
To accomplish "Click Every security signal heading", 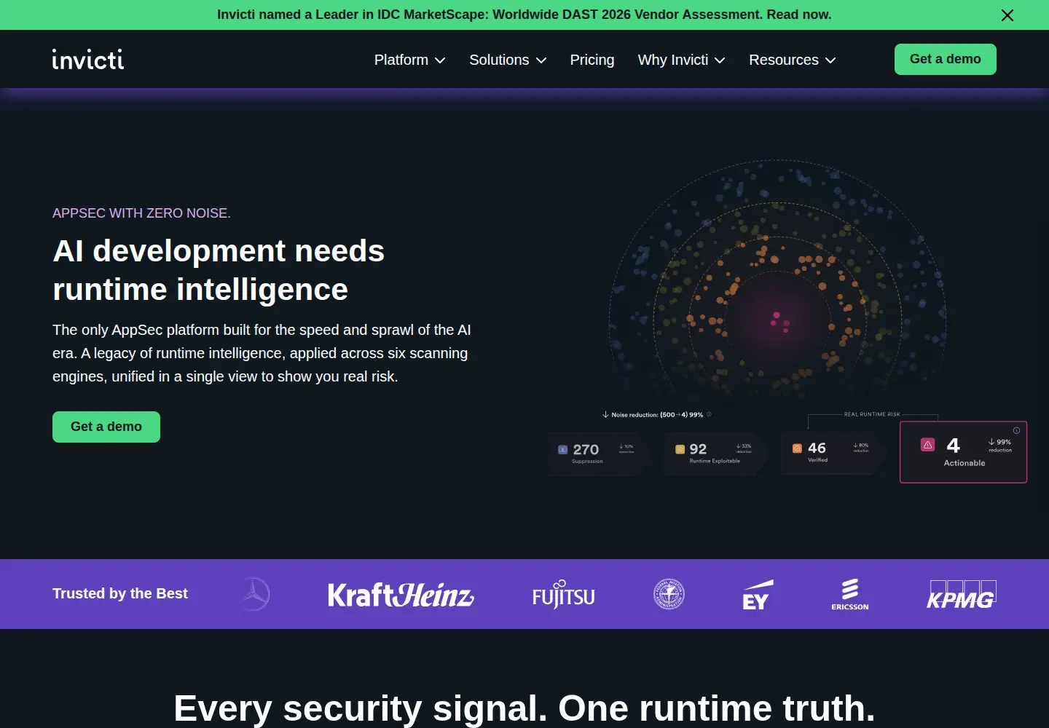I will [x=524, y=708].
